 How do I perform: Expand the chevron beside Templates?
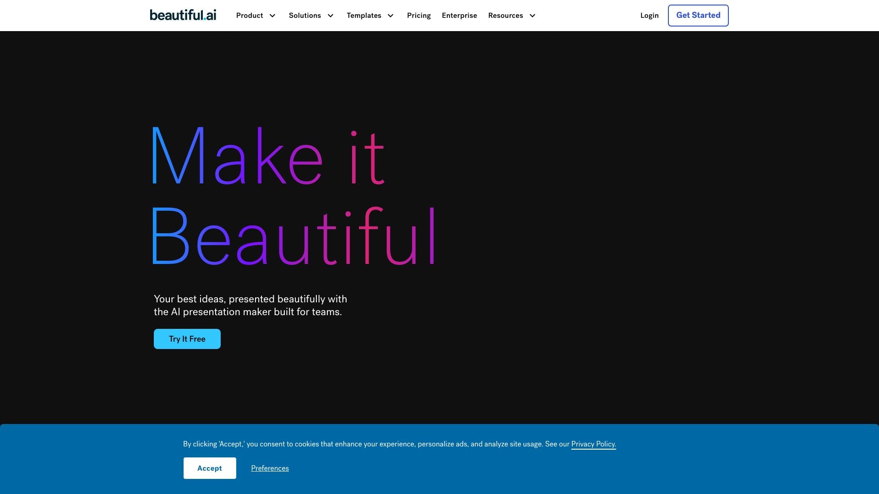point(391,16)
